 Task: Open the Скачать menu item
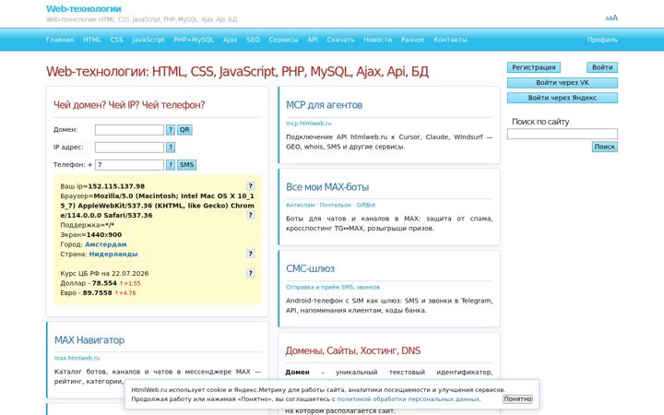[x=340, y=40]
